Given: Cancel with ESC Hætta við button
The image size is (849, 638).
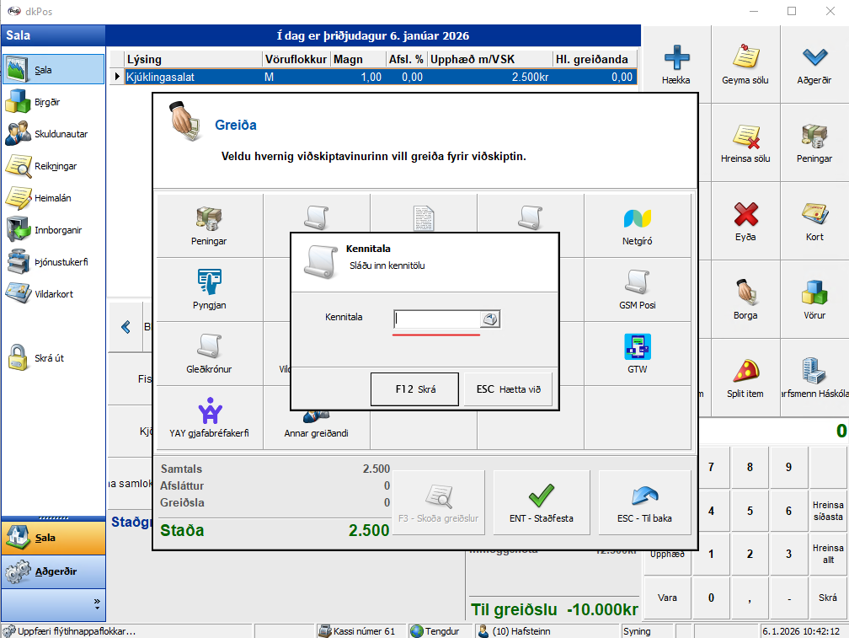Looking at the screenshot, I should coord(508,389).
